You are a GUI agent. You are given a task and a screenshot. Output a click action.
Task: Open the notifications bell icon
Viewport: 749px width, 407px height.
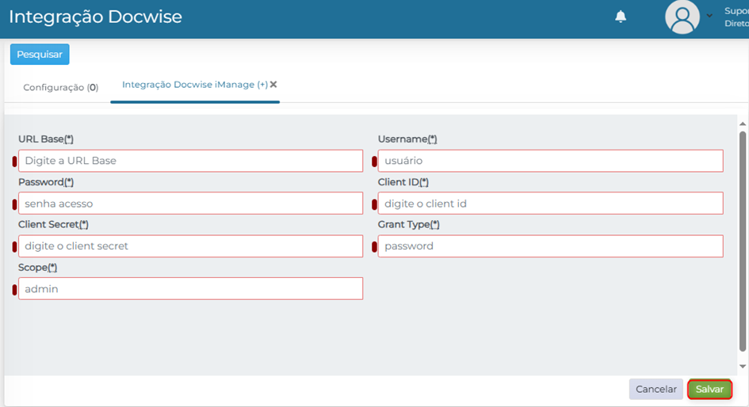[621, 17]
